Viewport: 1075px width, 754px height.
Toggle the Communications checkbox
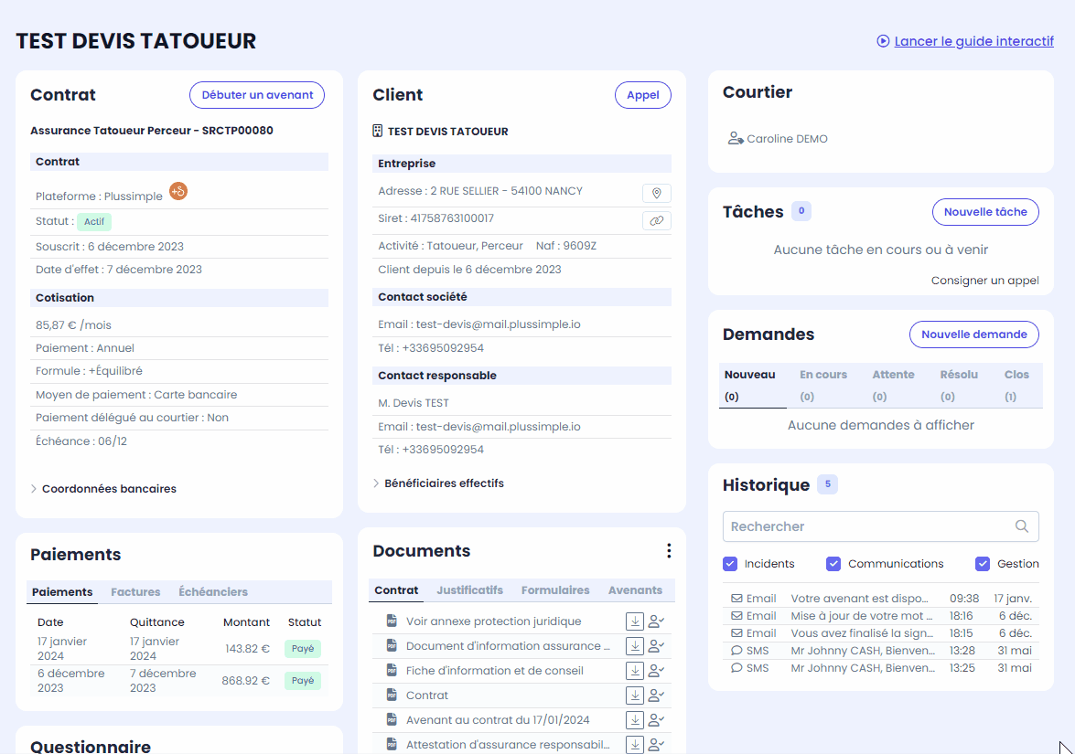833,564
